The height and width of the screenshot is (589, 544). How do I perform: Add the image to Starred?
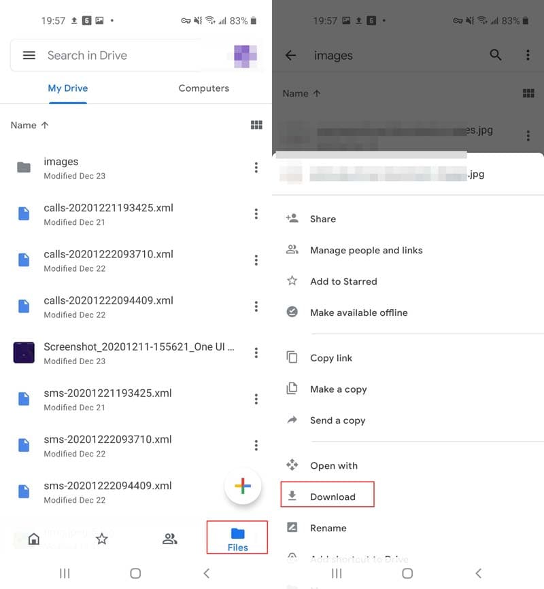click(x=292, y=281)
